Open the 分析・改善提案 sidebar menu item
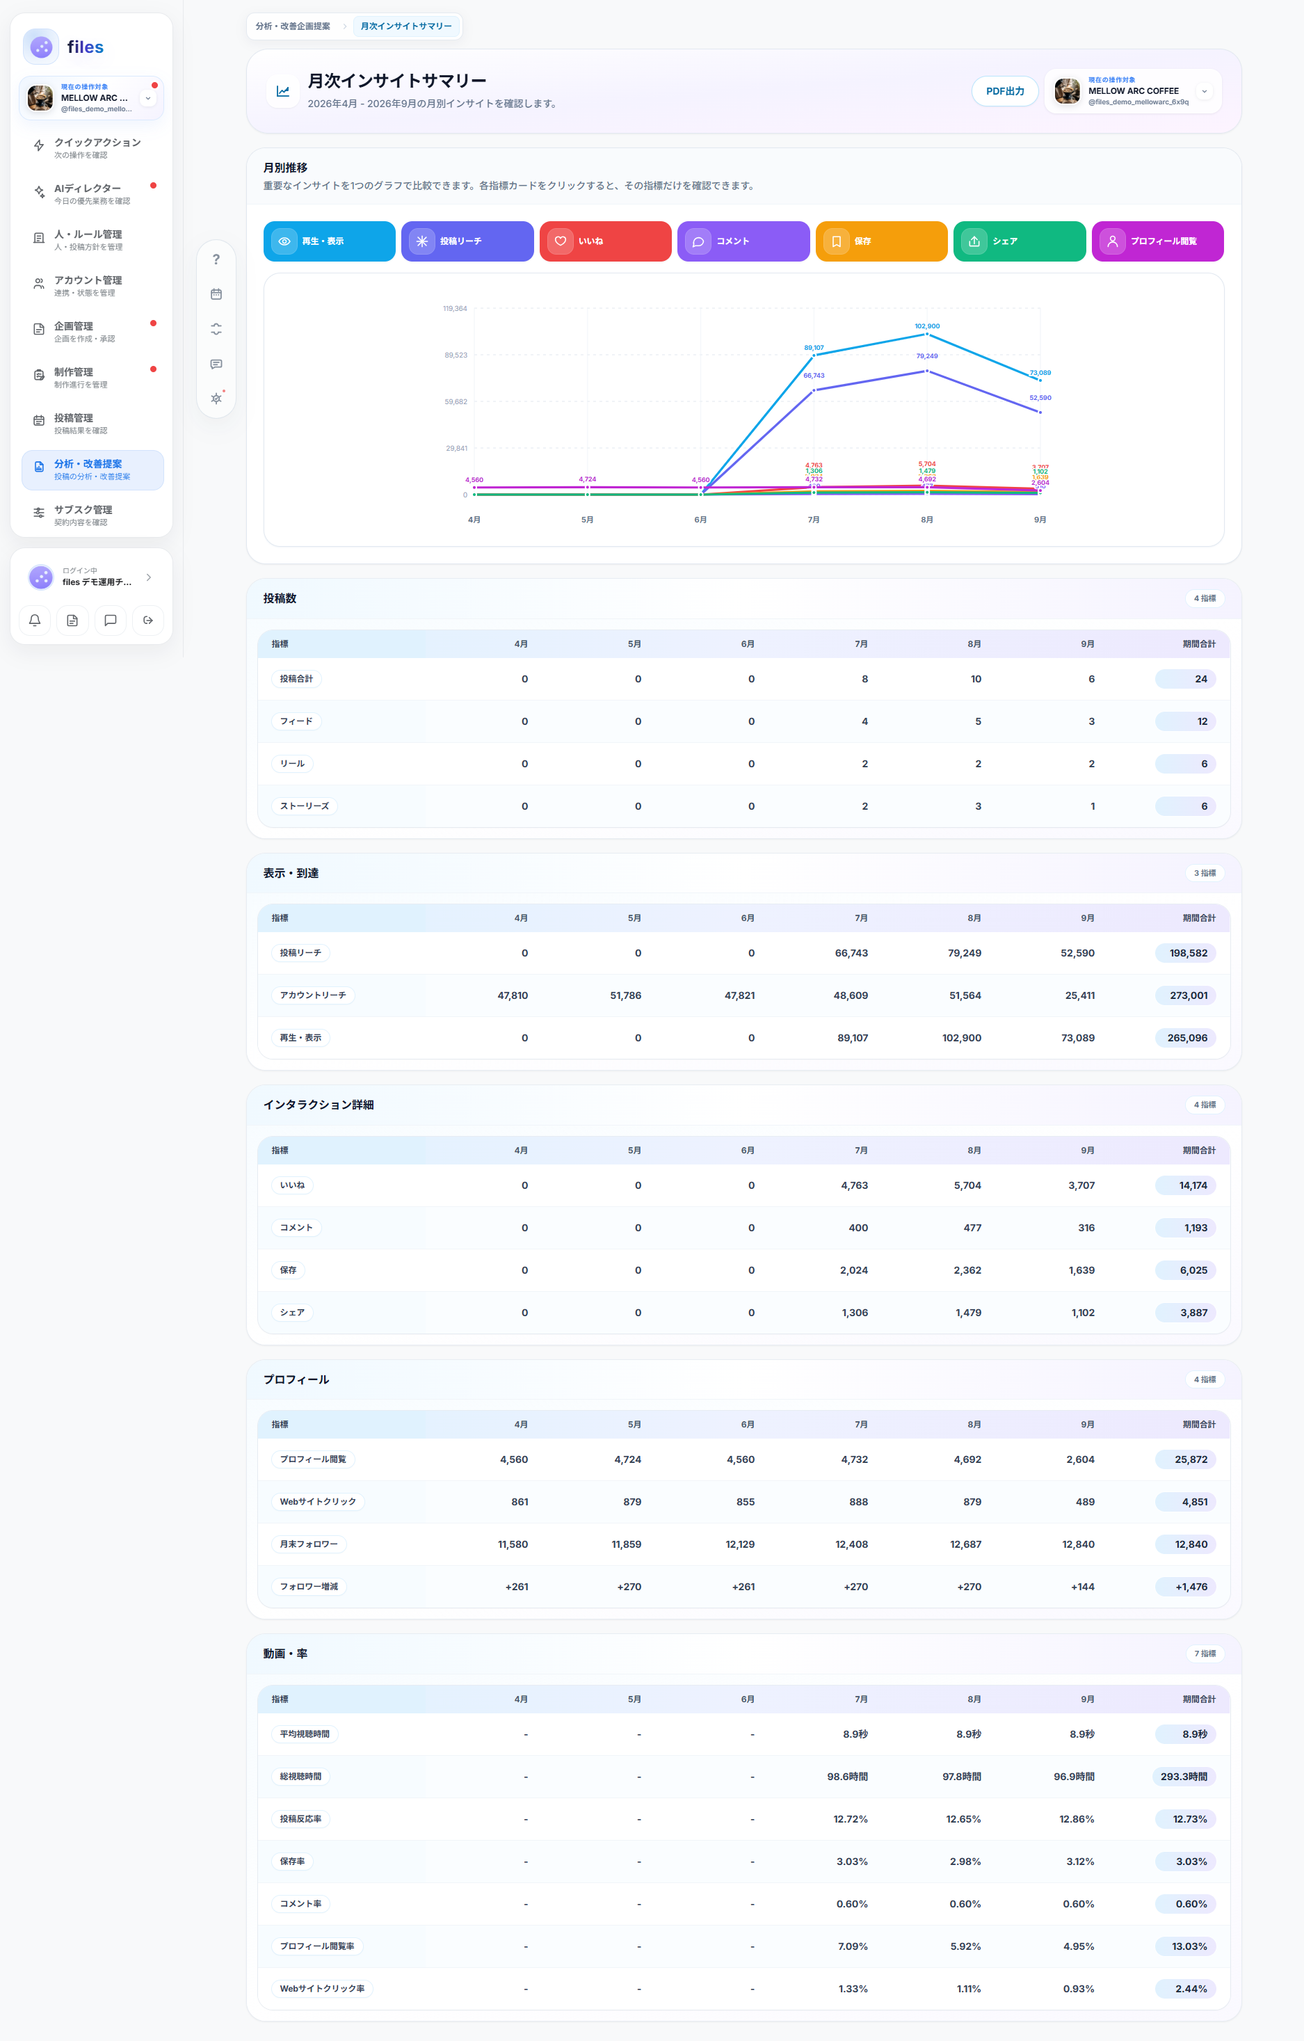 (x=92, y=470)
